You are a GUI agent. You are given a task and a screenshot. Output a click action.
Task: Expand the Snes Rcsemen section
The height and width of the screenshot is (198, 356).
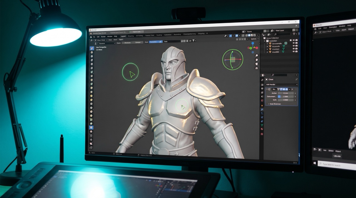tap(275, 104)
